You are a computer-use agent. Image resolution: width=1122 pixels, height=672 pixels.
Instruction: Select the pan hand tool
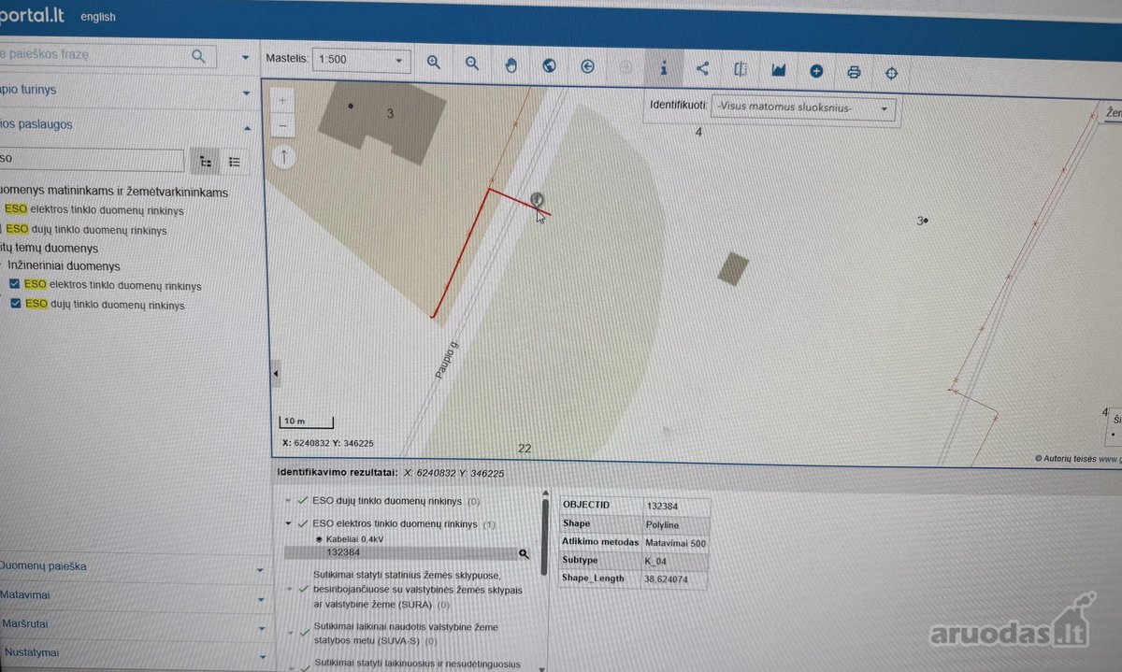click(511, 64)
